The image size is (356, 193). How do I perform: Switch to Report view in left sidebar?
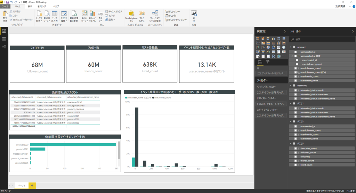tap(4, 31)
